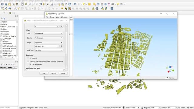
Task: Click the New Print Layout icon
Action: click(x=9, y=4)
